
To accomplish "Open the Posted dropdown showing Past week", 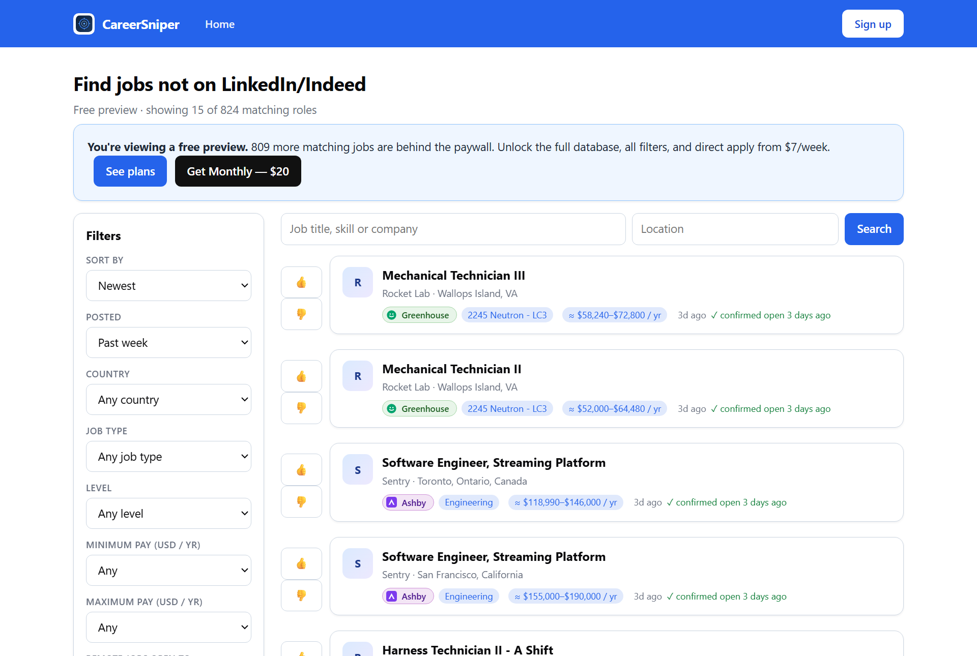I will pos(168,343).
